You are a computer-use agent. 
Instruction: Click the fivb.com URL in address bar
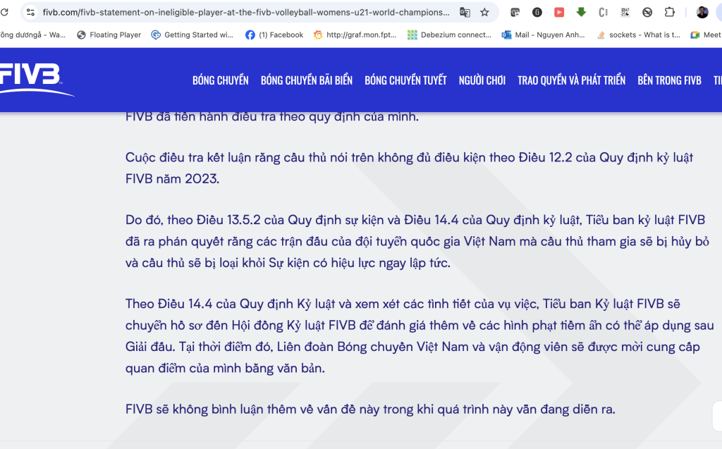(246, 13)
